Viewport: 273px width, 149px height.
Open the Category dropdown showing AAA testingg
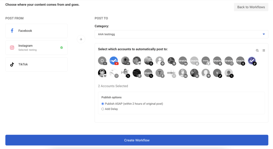tap(181, 34)
